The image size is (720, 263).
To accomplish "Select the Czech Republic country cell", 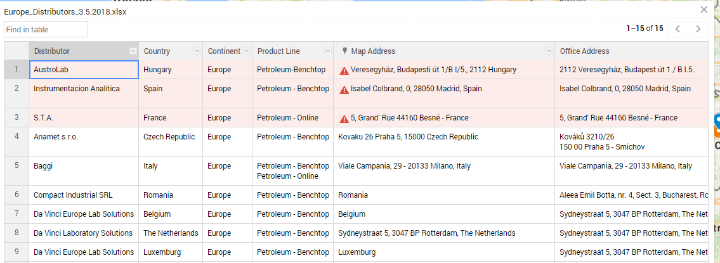I will 171,141.
